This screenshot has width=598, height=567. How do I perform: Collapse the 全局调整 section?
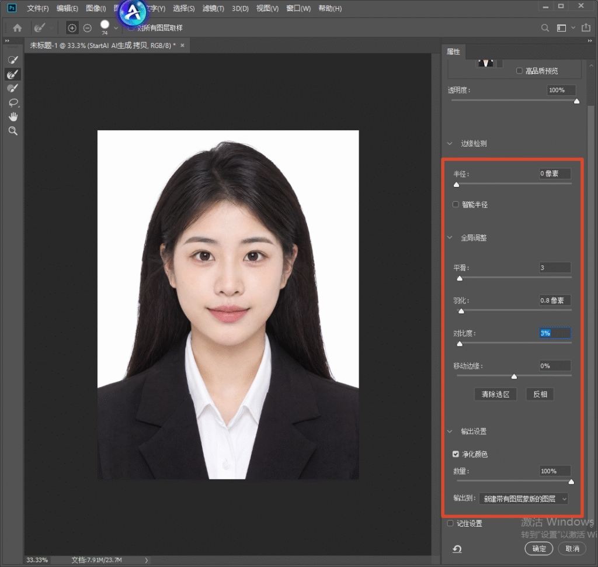click(x=450, y=237)
